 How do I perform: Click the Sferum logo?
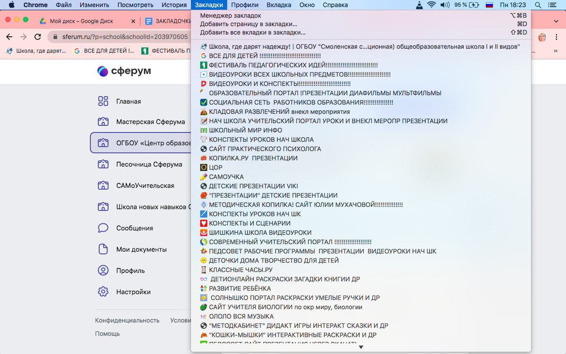pos(124,71)
